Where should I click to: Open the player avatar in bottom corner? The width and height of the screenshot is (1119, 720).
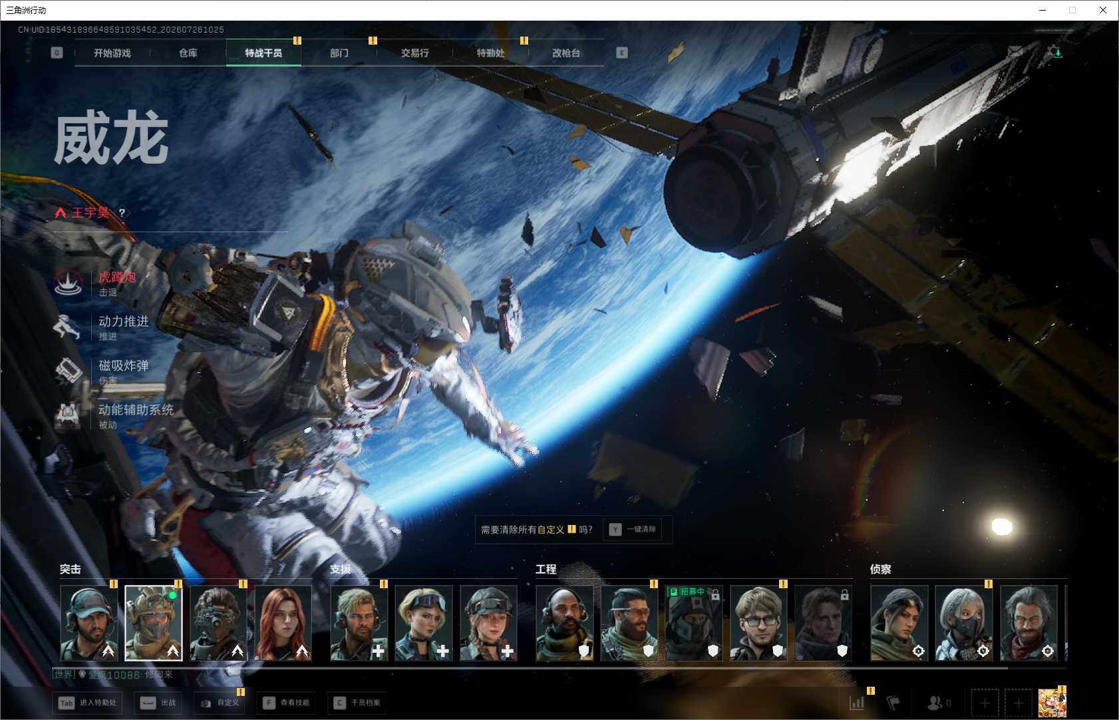[x=1052, y=703]
